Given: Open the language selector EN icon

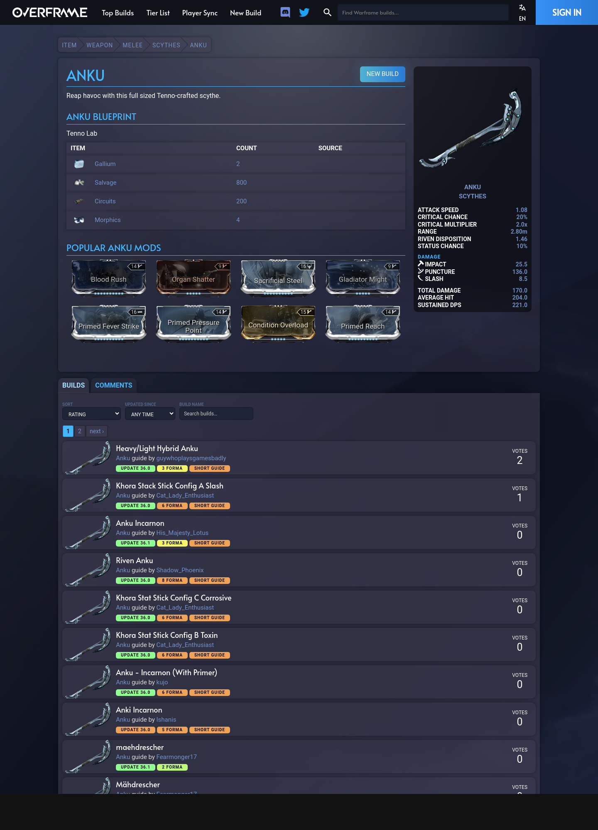Looking at the screenshot, I should [522, 12].
